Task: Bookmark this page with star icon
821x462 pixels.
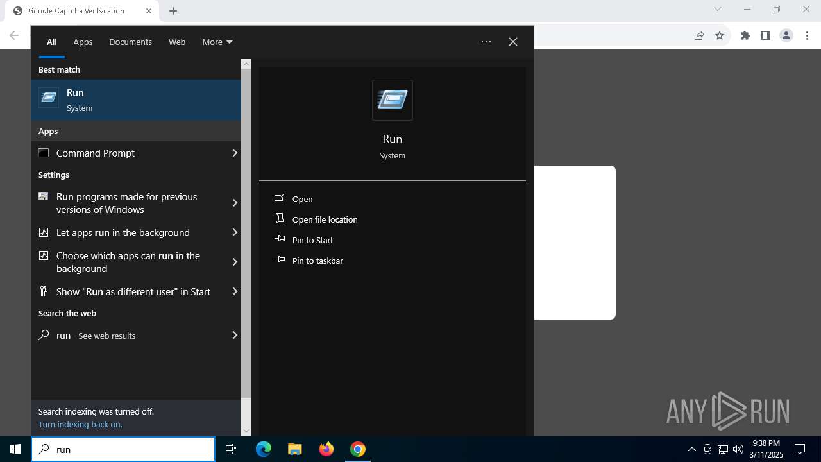Action: (x=720, y=35)
